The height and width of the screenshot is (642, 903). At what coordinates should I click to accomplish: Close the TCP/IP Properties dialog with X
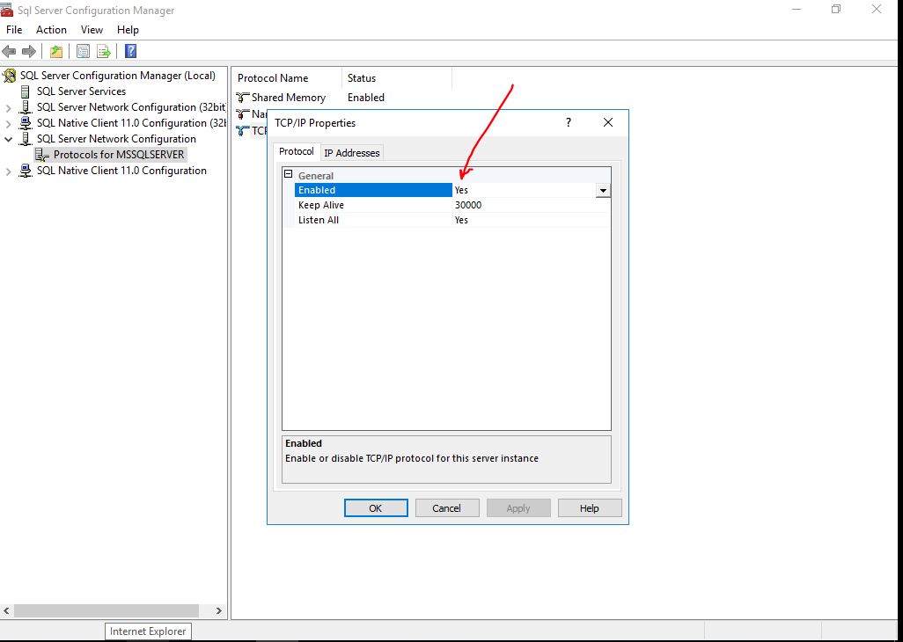point(607,122)
